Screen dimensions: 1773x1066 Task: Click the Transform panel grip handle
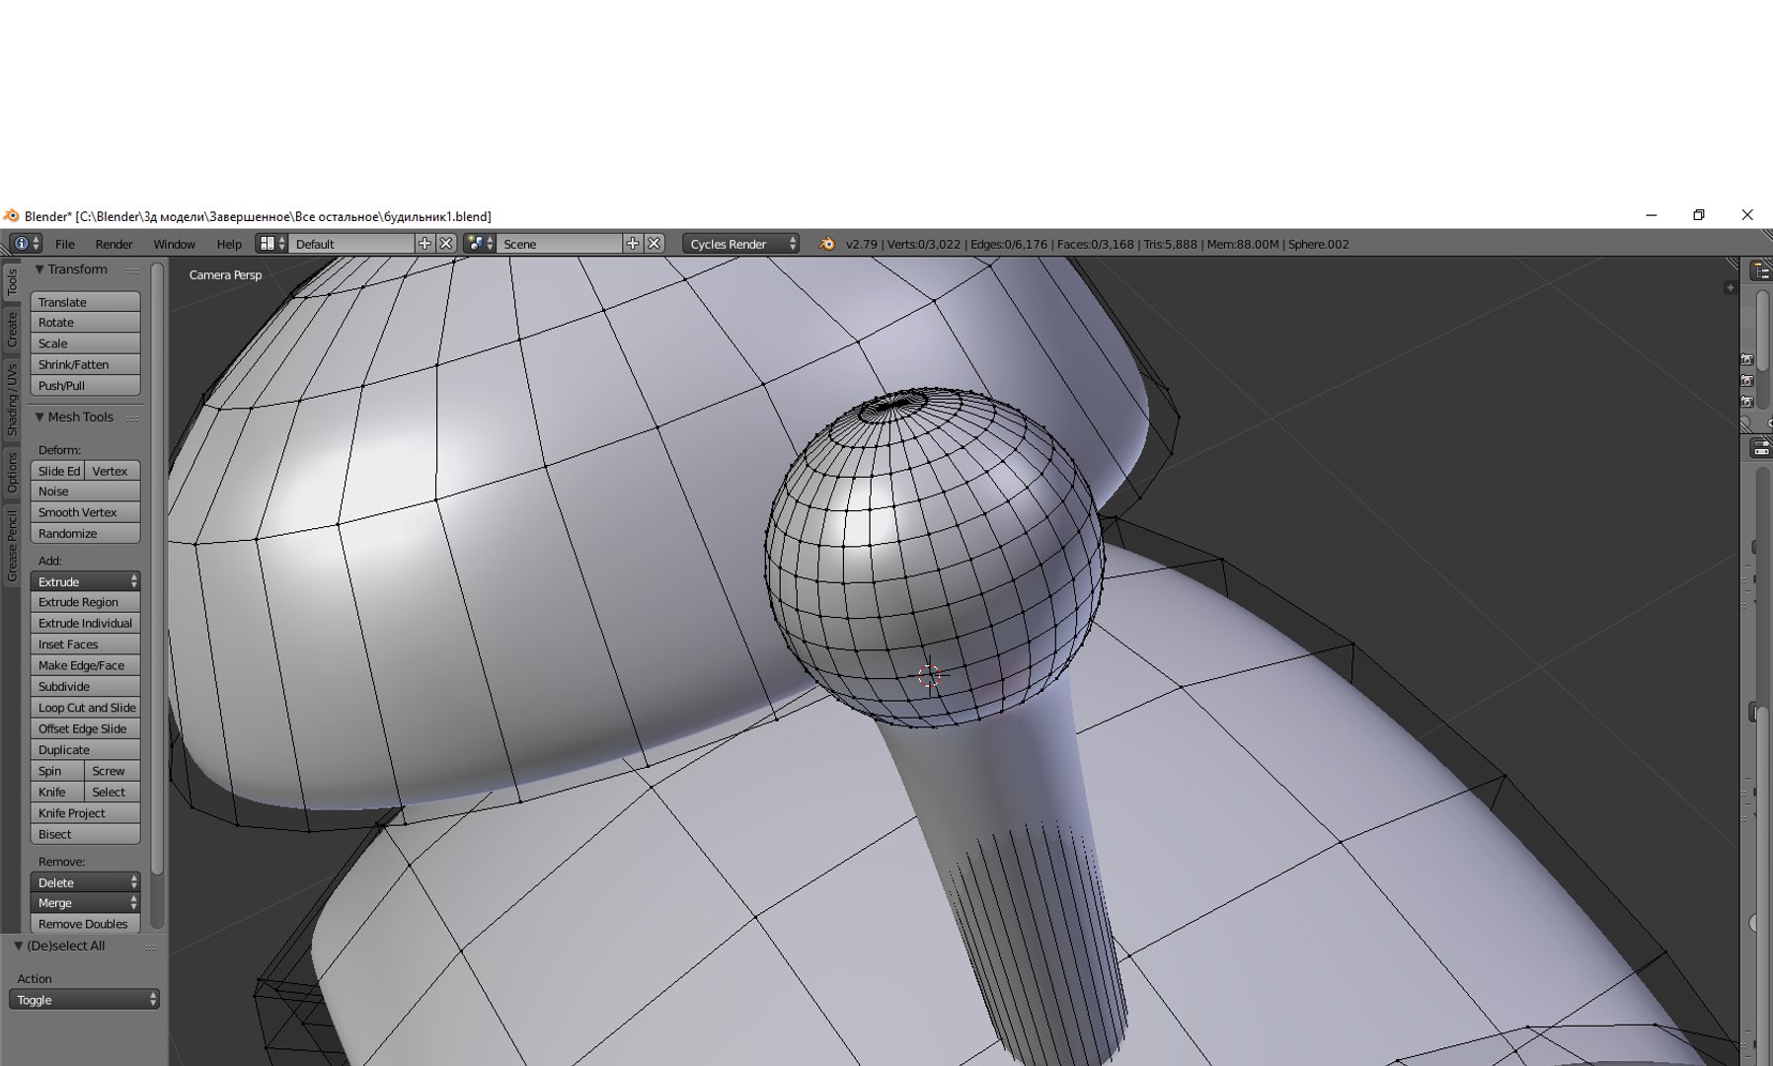coord(132,270)
